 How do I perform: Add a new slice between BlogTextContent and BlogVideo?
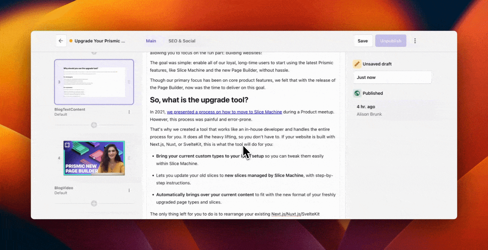tap(94, 125)
